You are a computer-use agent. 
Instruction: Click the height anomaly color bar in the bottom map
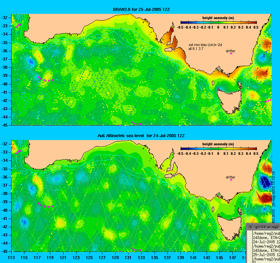point(219,149)
